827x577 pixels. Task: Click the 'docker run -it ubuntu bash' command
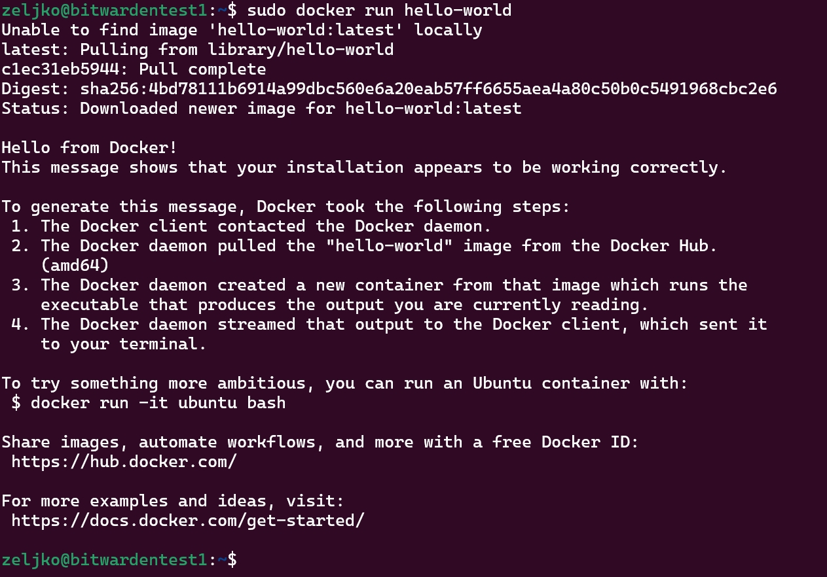pyautogui.click(x=158, y=403)
